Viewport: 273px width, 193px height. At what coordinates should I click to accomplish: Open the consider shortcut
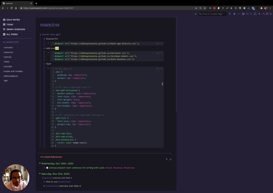click(8, 66)
